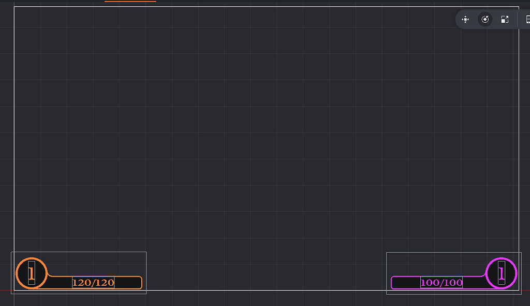Image resolution: width=530 pixels, height=306 pixels.
Task: Toggle off the highlighted rotate tool
Action: pyautogui.click(x=484, y=19)
